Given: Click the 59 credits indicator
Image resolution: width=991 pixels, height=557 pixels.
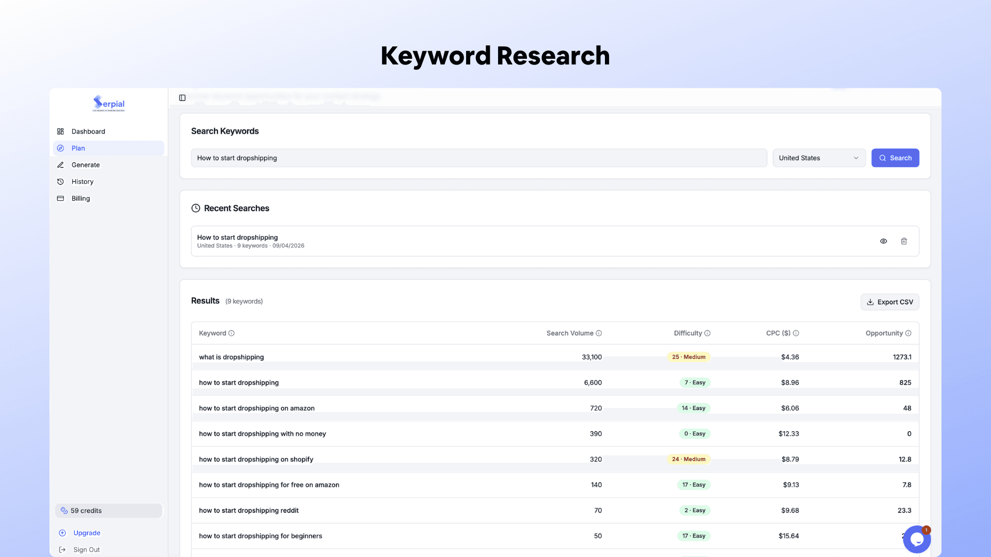Looking at the screenshot, I should 108,511.
